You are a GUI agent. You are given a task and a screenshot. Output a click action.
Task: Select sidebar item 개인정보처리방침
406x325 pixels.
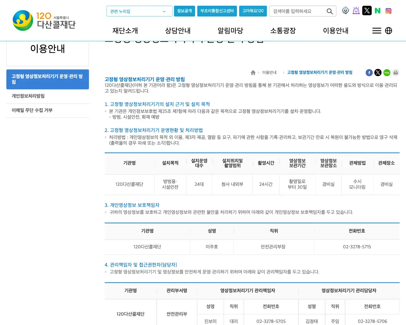pos(48,96)
